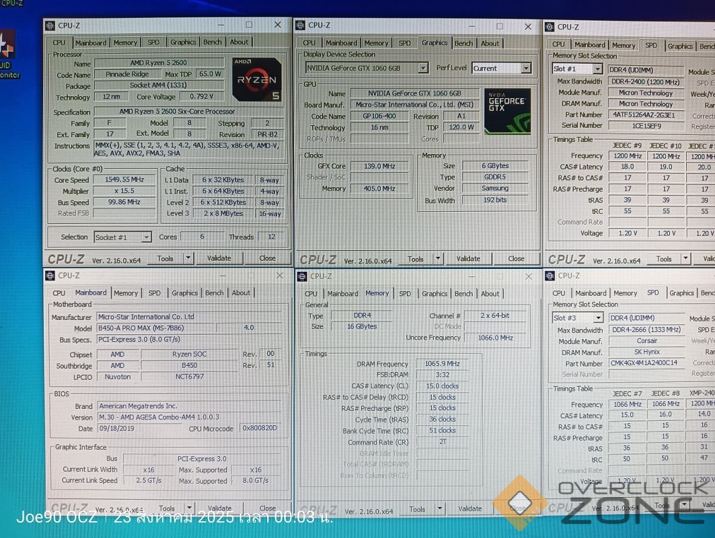Viewport: 715px width, 538px height.
Task: Click the DRAM Frequency value field
Action: point(437,364)
